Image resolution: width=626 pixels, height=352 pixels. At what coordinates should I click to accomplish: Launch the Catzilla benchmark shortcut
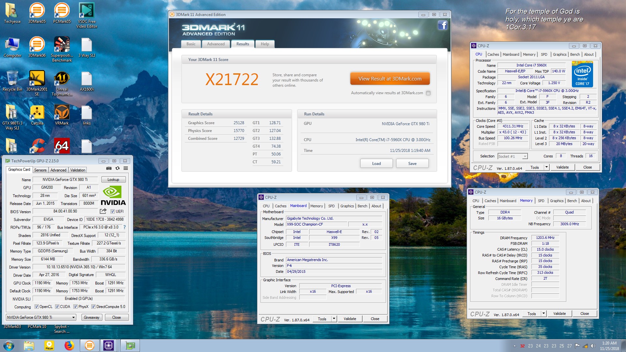[37, 115]
